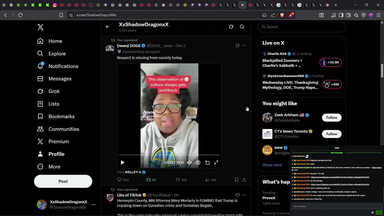Play the video in DOGE post
Image resolution: width=384 pixels, height=216 pixels.
tap(122, 162)
